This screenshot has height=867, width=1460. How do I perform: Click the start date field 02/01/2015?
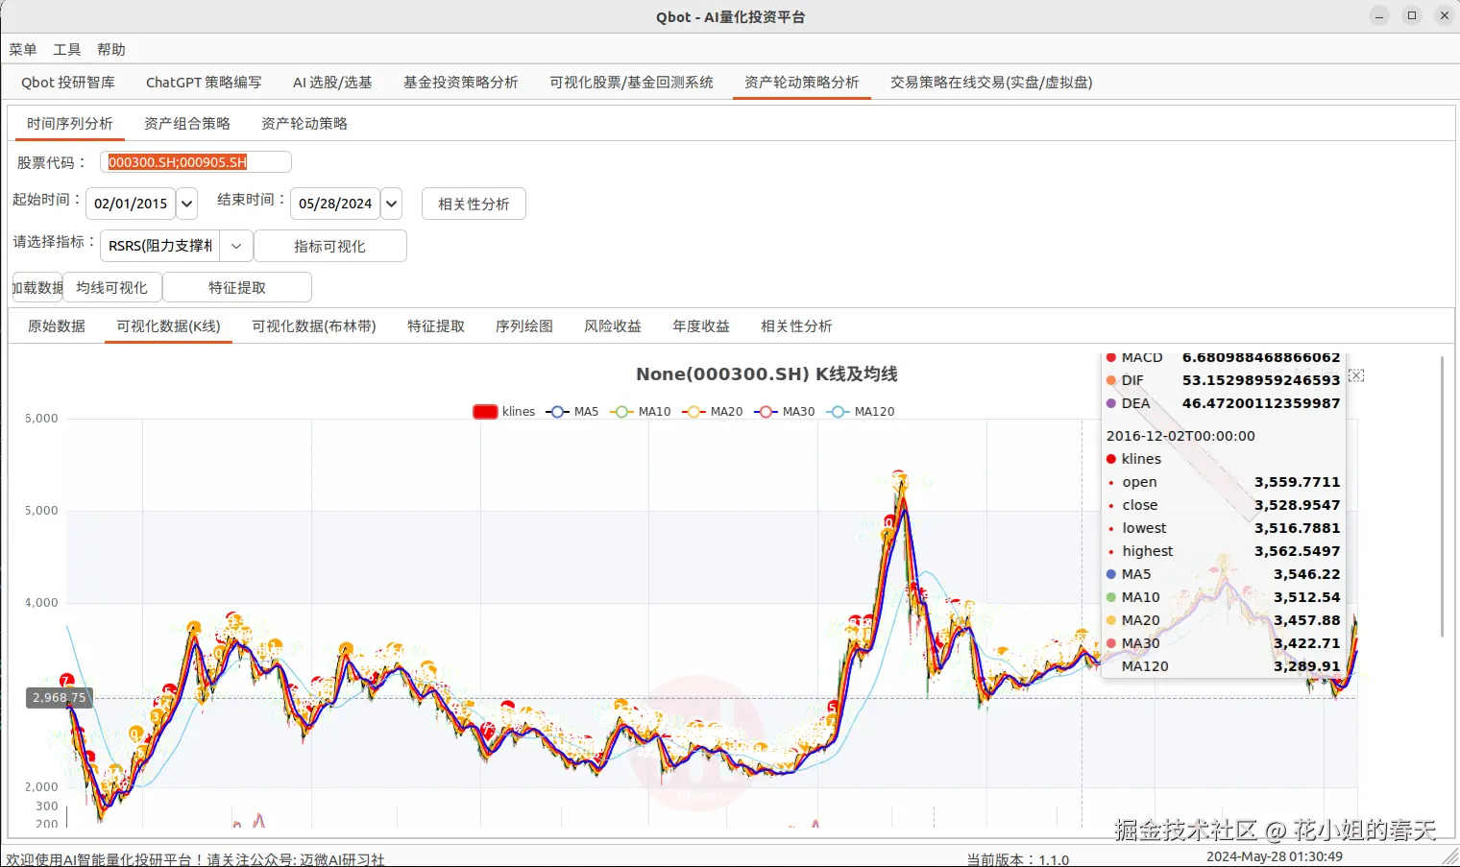click(x=131, y=204)
